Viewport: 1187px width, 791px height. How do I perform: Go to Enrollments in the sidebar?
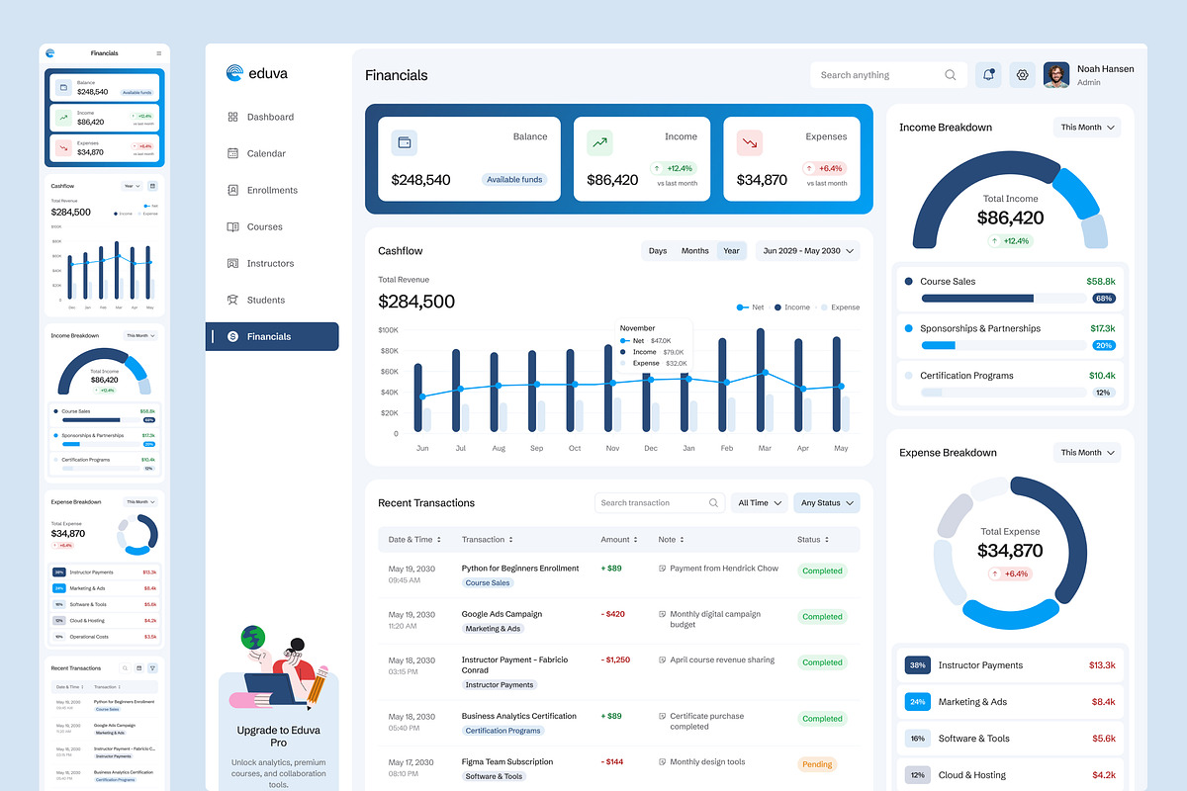click(272, 190)
